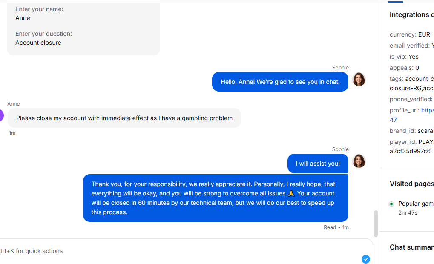The width and height of the screenshot is (434, 264).
Task: Click Anne's message about closing account
Action: point(124,118)
